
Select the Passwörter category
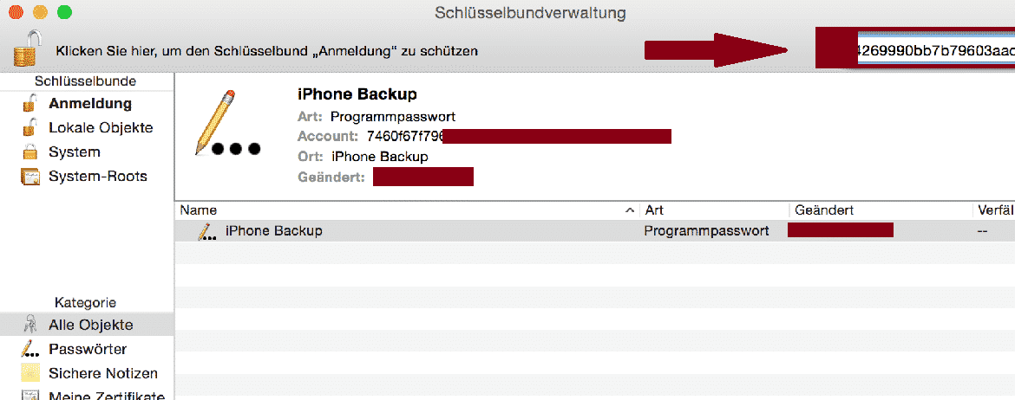pyautogui.click(x=88, y=349)
